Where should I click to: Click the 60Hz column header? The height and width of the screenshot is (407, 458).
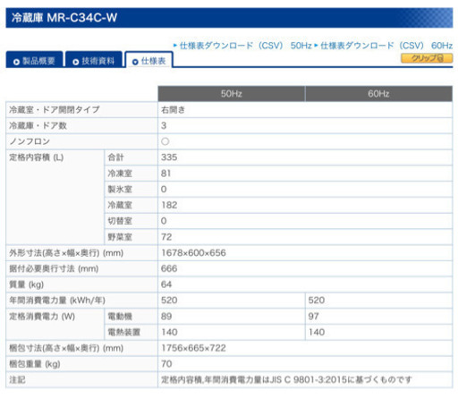(x=378, y=94)
